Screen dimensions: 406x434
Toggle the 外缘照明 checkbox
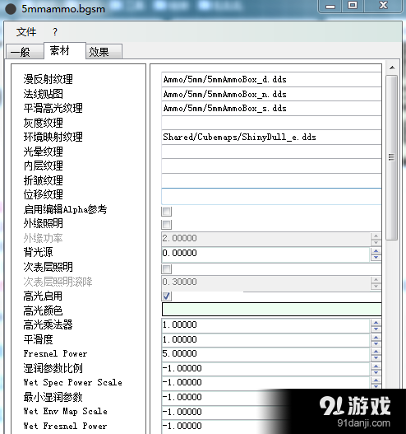167,225
